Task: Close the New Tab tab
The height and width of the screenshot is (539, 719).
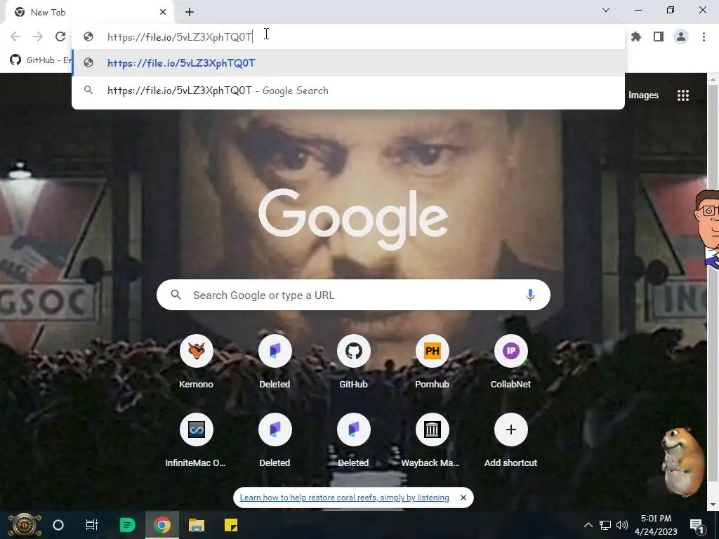Action: pos(163,13)
